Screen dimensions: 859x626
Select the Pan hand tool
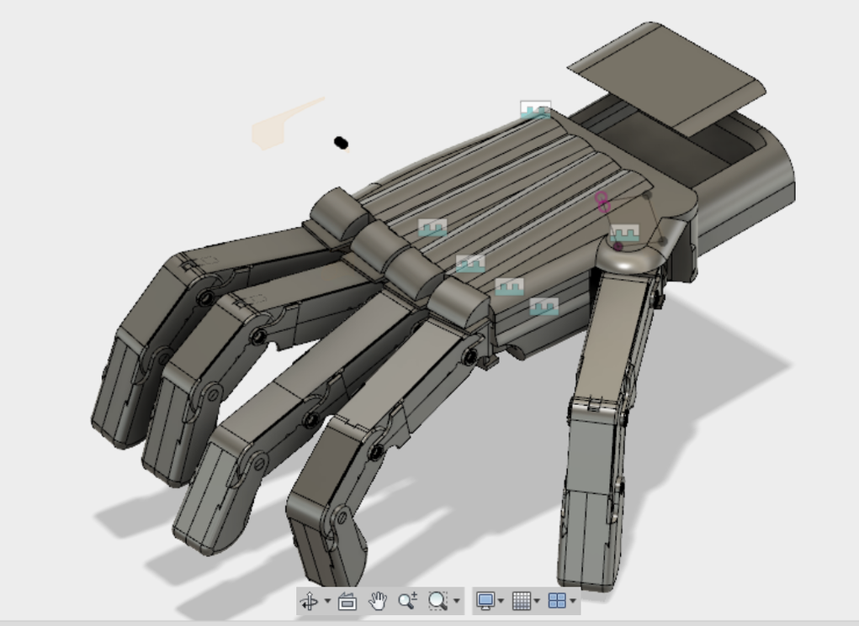tap(378, 601)
